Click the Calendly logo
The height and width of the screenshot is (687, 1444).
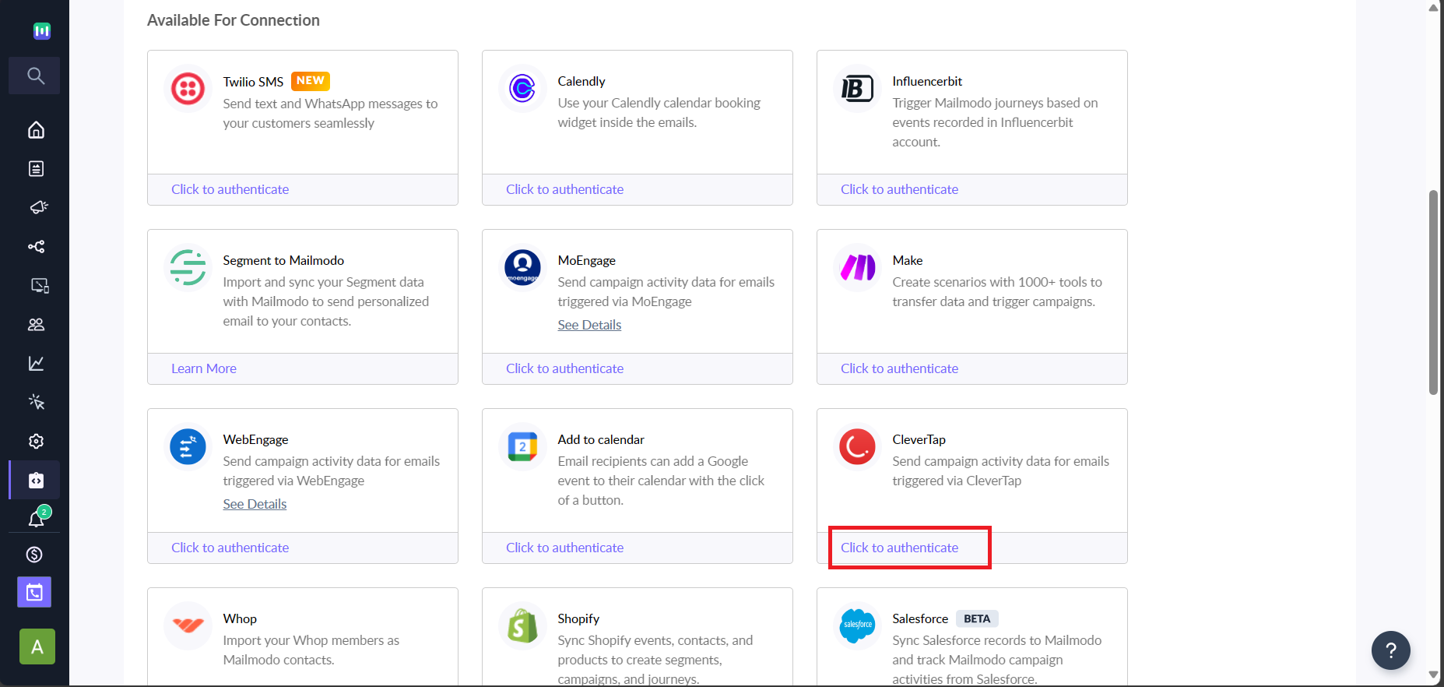[x=522, y=89]
